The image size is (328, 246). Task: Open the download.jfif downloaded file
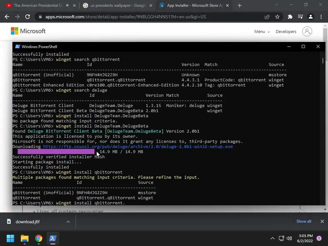pos(28,222)
